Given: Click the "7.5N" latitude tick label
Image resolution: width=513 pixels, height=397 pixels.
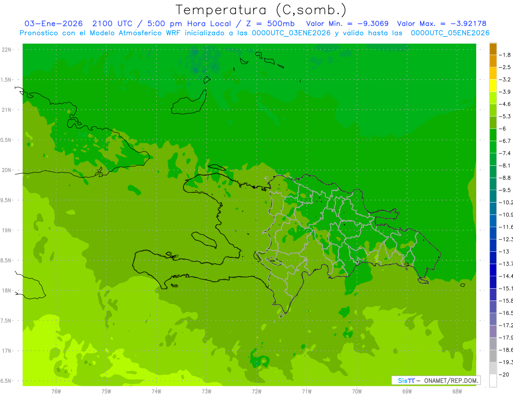Looking at the screenshot, I should 6,321.
